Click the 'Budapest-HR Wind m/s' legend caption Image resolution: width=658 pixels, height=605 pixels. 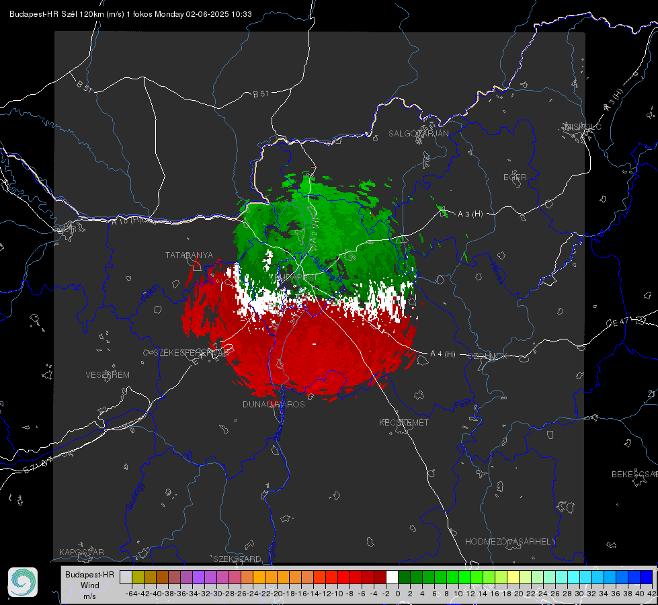click(x=90, y=585)
